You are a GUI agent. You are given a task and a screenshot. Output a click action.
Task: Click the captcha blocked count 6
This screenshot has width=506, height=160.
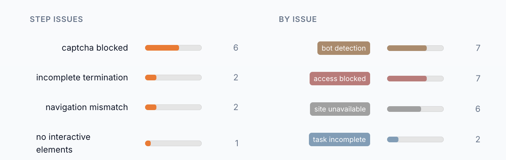(x=236, y=48)
